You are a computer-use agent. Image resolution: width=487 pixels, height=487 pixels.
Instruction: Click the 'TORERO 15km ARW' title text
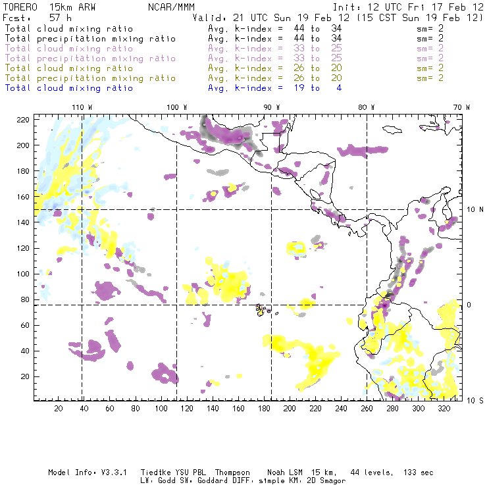49,7
